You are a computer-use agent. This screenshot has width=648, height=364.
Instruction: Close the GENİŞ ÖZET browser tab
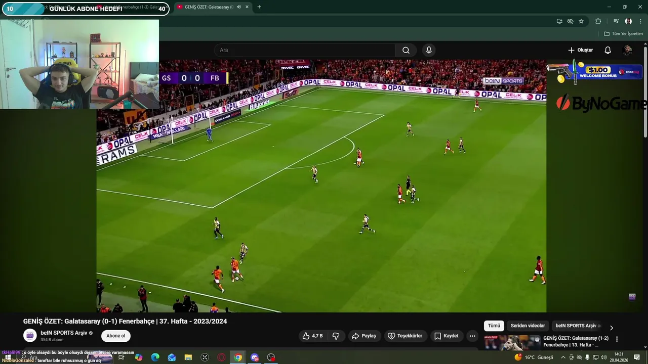[247, 7]
